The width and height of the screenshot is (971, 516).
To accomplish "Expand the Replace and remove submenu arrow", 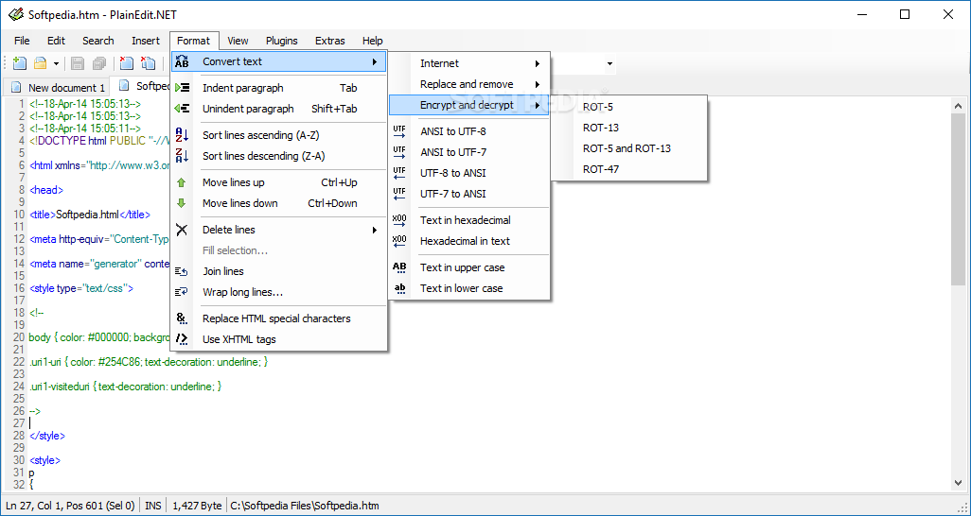I will point(538,84).
